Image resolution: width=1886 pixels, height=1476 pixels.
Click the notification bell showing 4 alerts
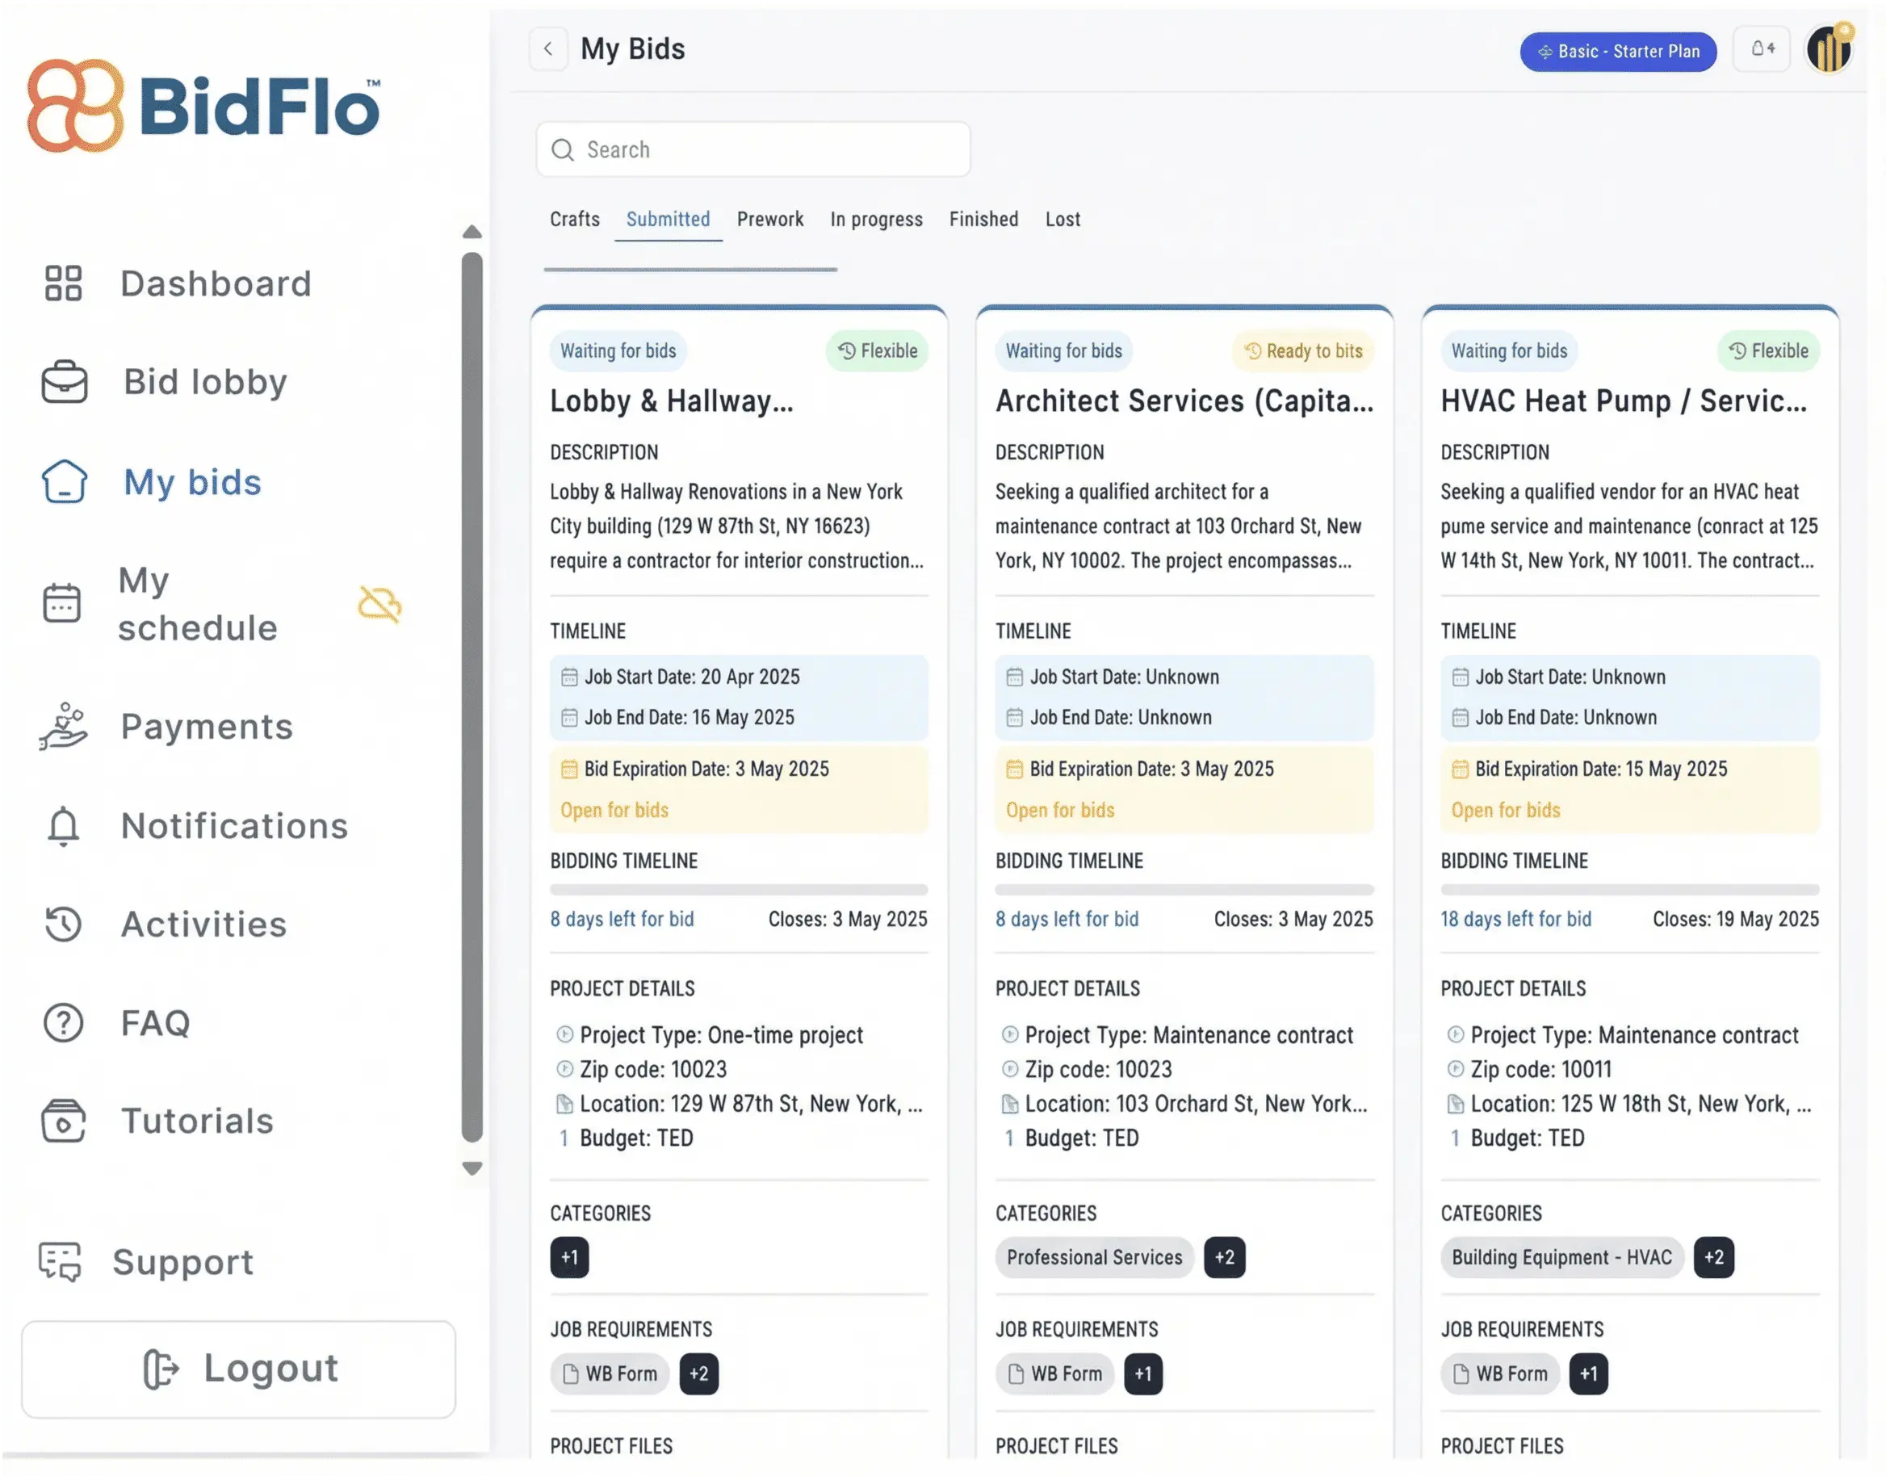pyautogui.click(x=1762, y=49)
